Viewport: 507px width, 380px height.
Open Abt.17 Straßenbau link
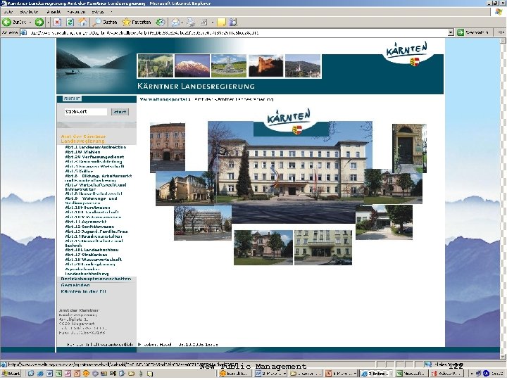(87, 255)
